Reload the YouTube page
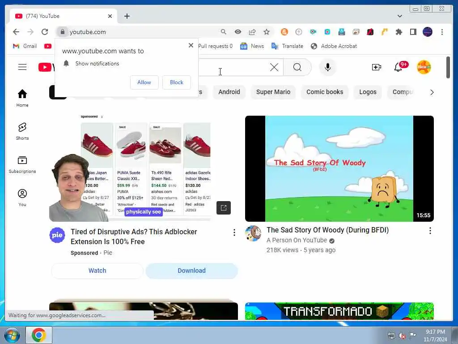 click(45, 32)
